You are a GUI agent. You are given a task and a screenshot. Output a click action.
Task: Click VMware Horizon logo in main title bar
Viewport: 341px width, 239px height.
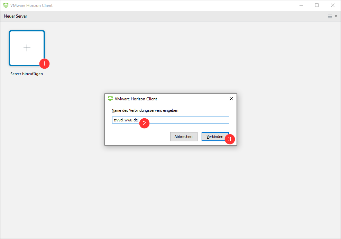6,6
